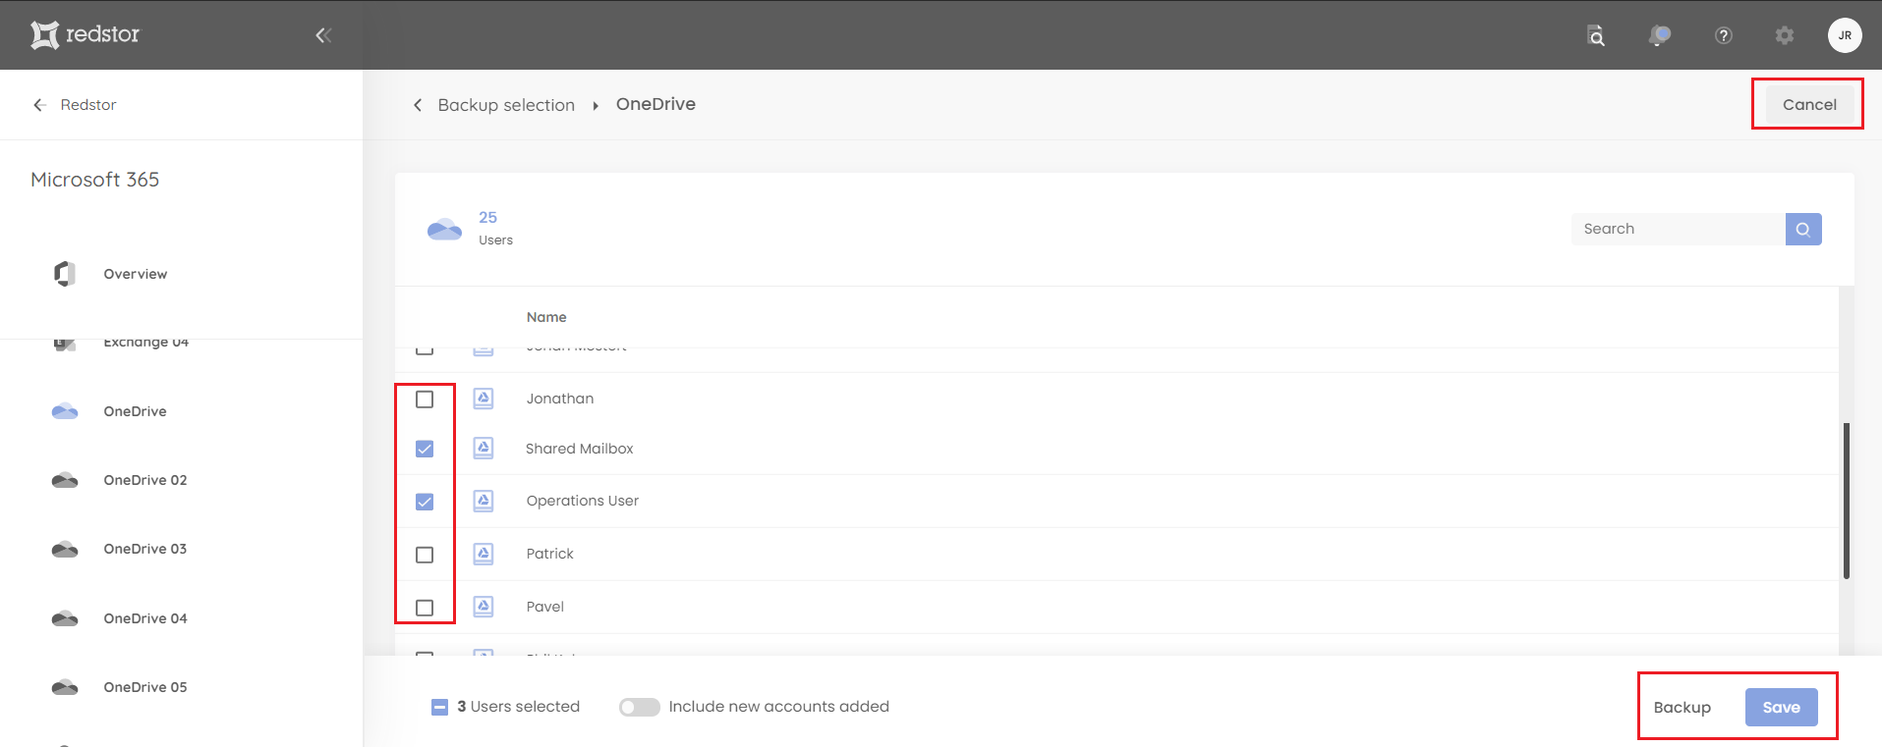The image size is (1882, 747).
Task: Click the OneDrive 03 cloud icon
Action: [65, 549]
